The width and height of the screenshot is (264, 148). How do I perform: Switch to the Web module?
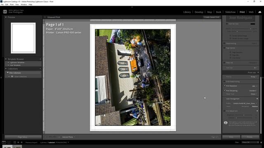251,12
